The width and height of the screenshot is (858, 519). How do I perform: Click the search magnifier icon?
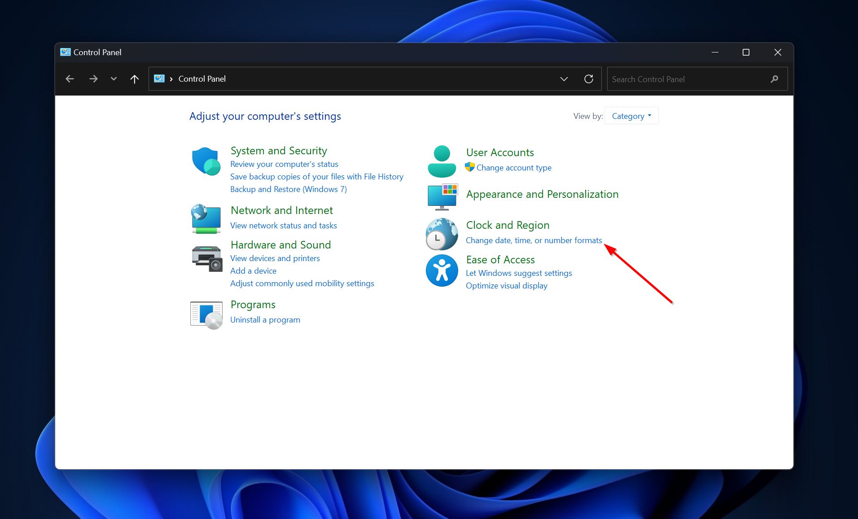pyautogui.click(x=775, y=79)
